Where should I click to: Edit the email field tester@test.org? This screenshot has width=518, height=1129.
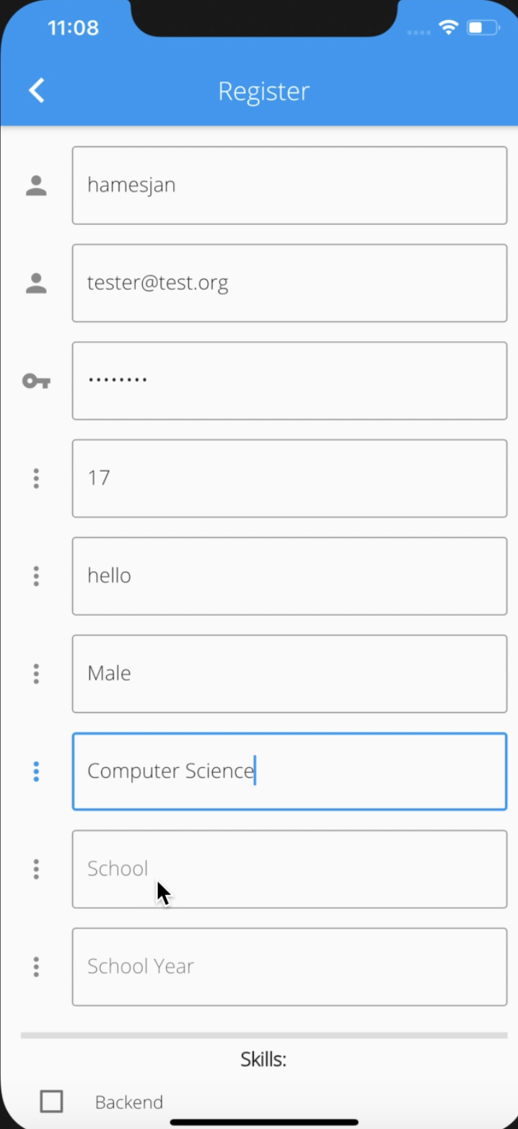(x=289, y=283)
